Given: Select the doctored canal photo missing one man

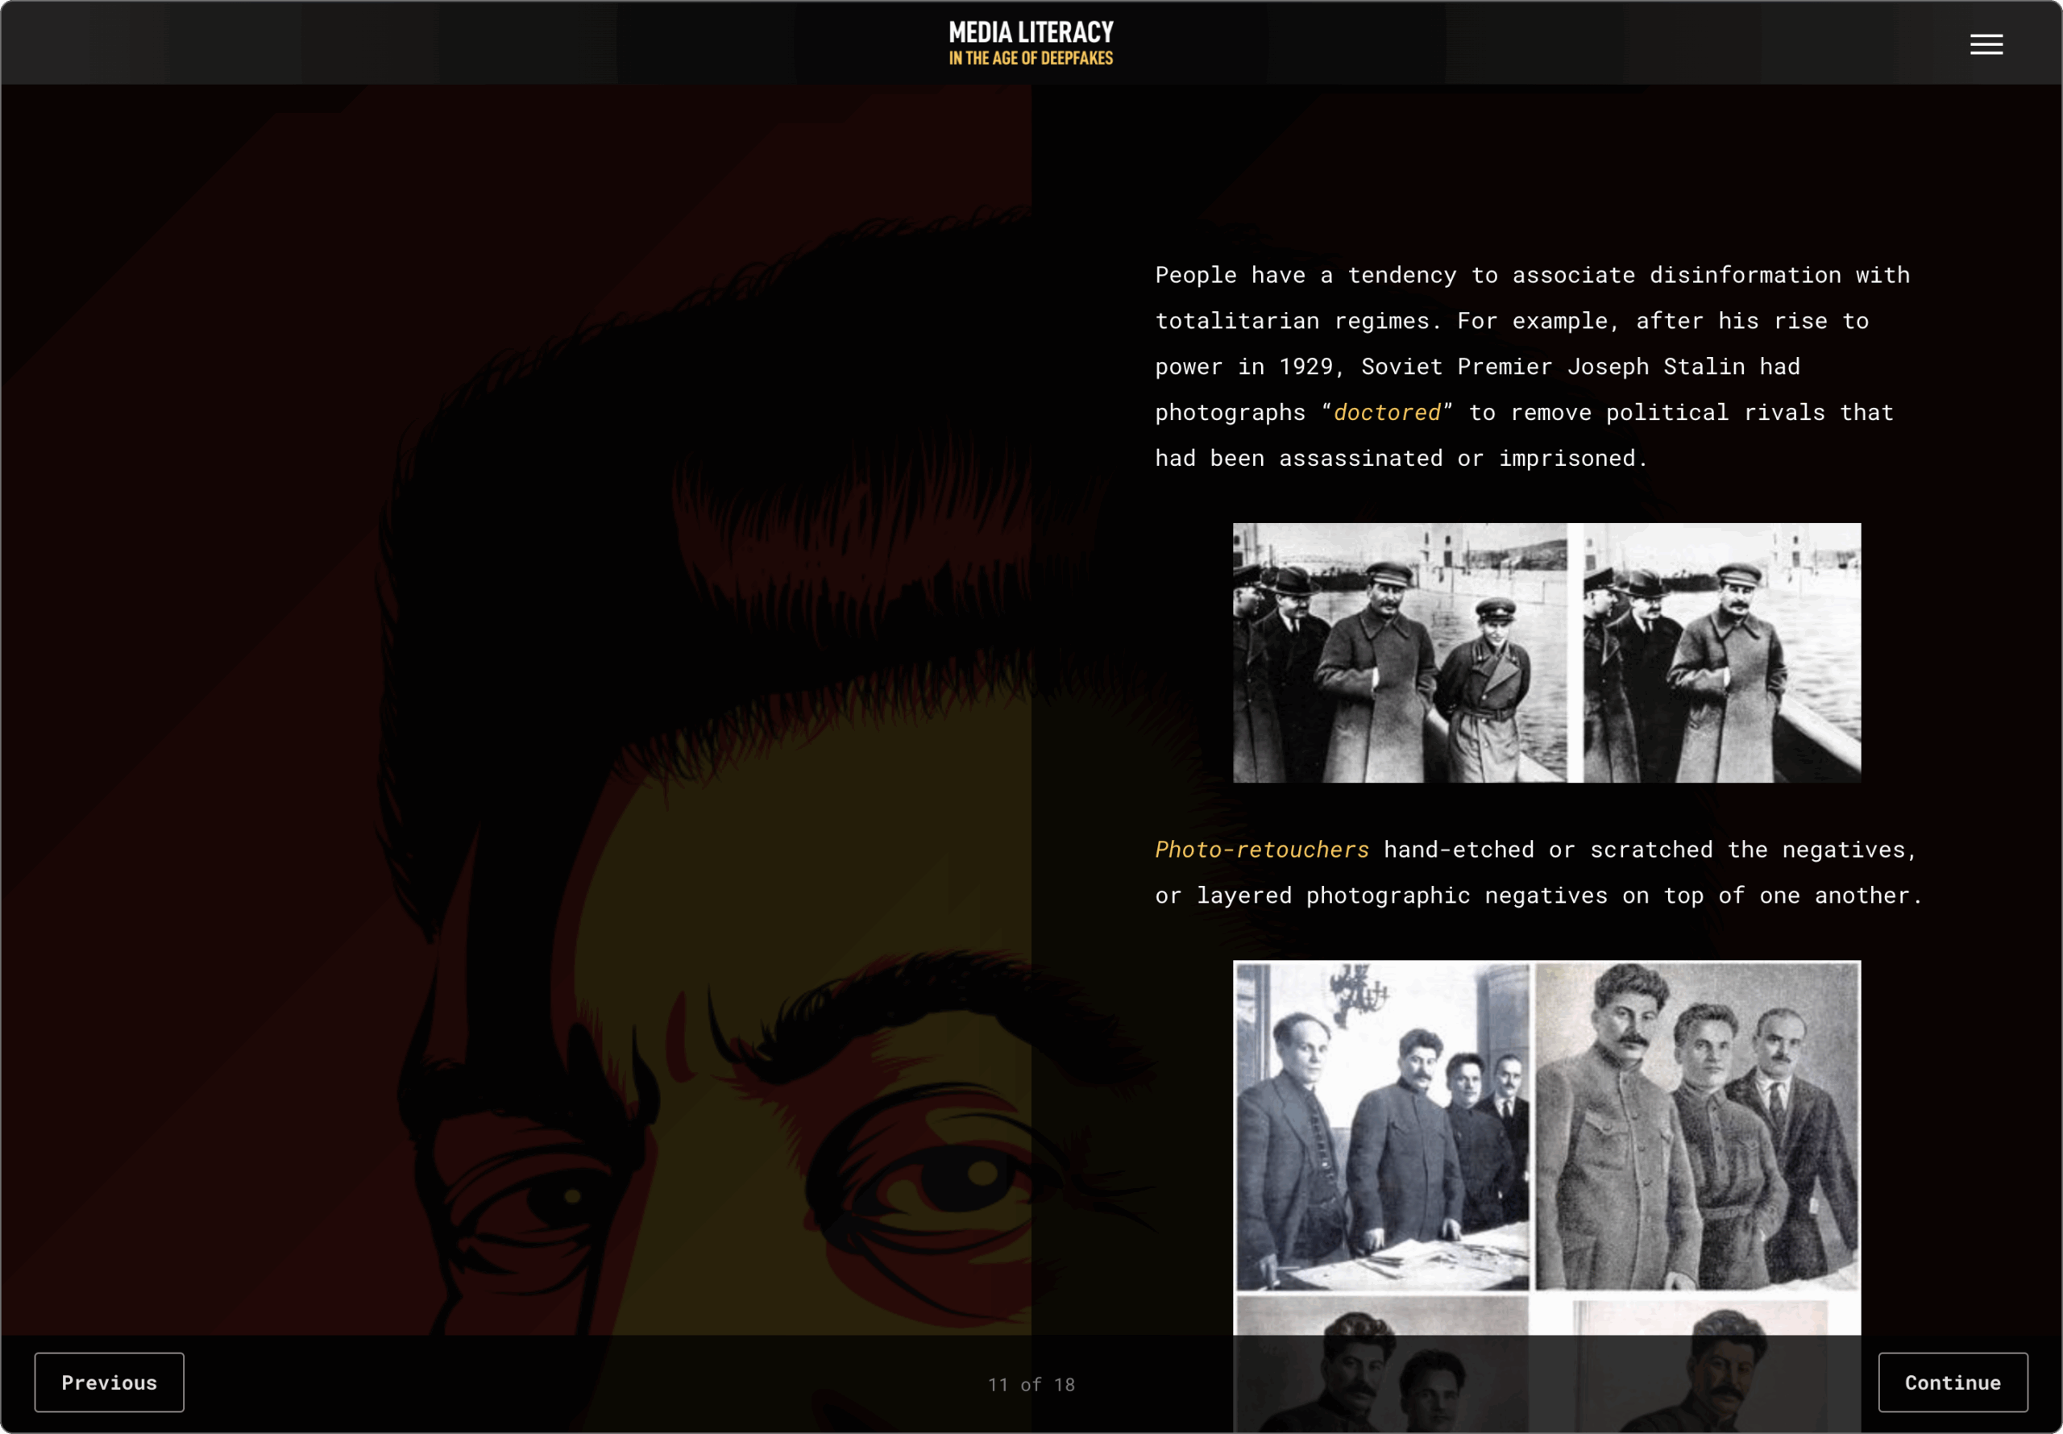Looking at the screenshot, I should (x=1720, y=652).
